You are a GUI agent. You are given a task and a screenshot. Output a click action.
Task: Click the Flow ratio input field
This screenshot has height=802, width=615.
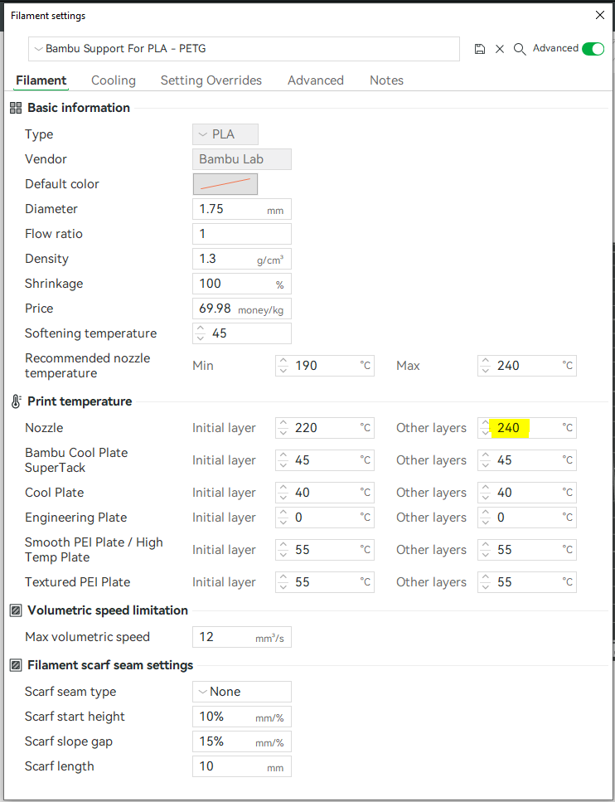pyautogui.click(x=241, y=234)
